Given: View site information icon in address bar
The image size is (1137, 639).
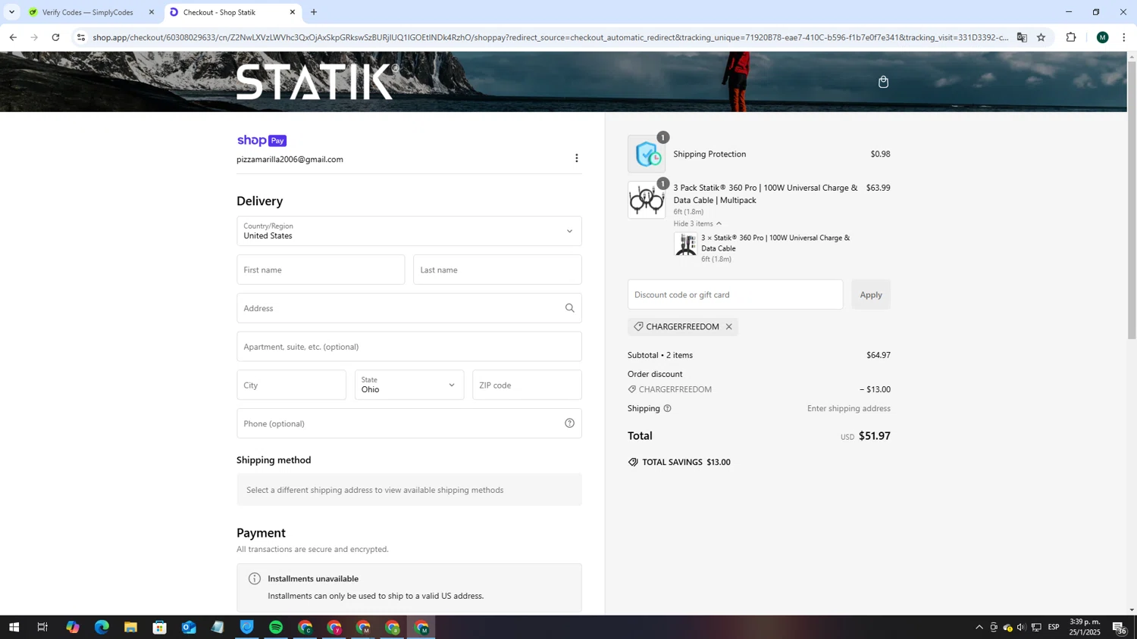Looking at the screenshot, I should tap(81, 37).
